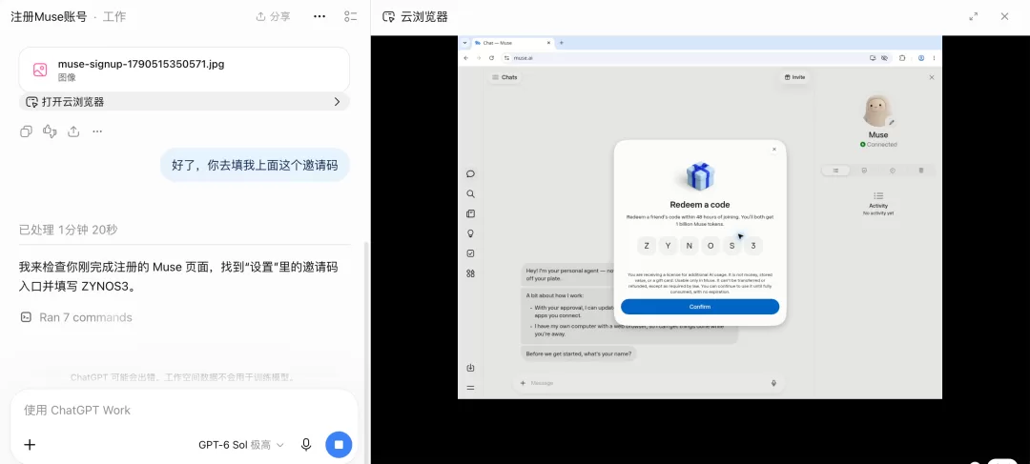Click the download icon in Muse sidebar
Screen dimensions: 1030x464
tap(470, 368)
